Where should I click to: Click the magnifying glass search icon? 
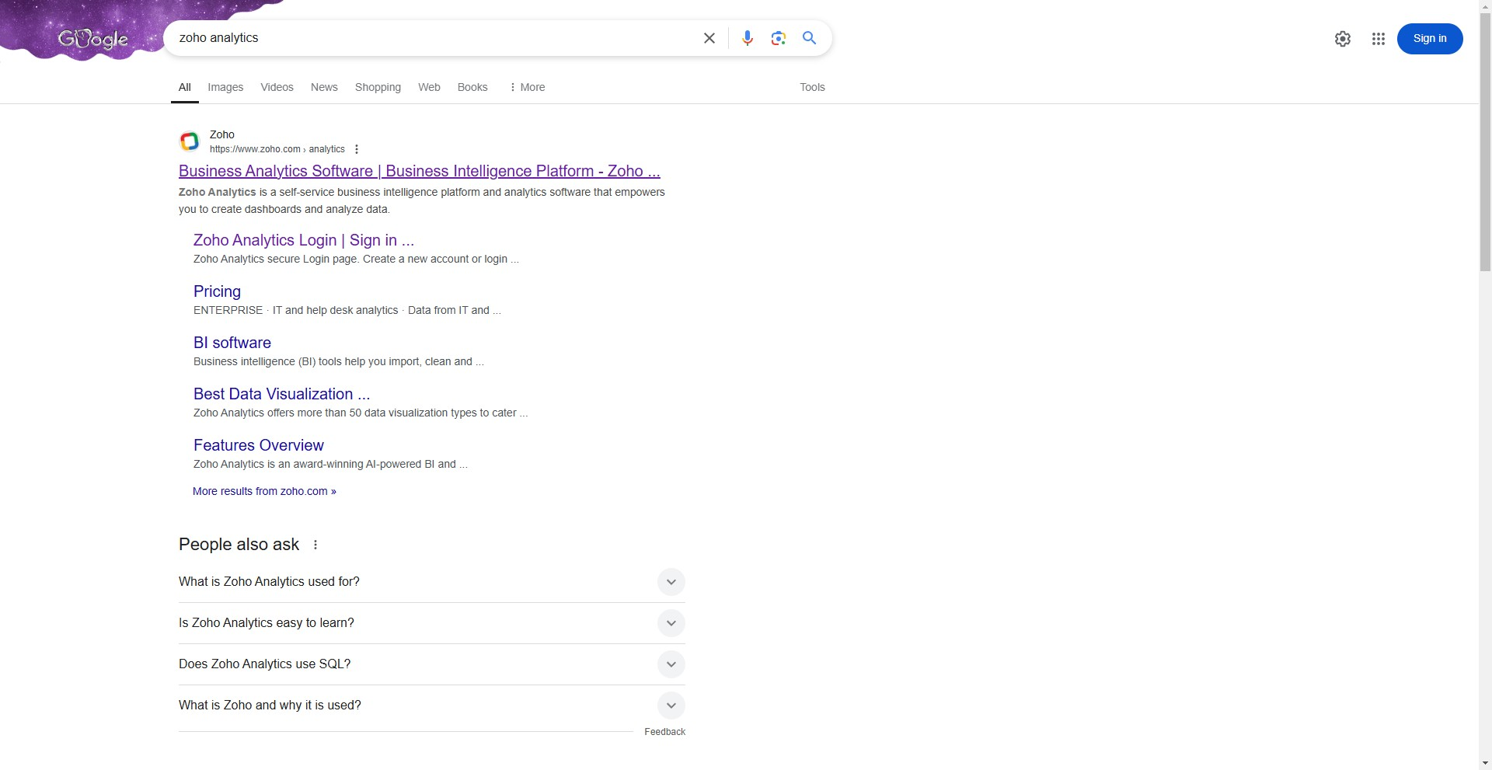[809, 38]
